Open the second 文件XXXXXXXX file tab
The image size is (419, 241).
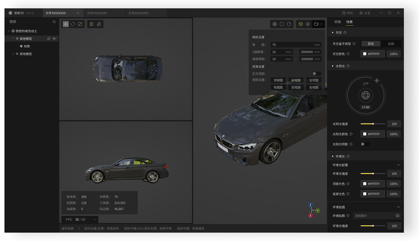click(x=97, y=13)
